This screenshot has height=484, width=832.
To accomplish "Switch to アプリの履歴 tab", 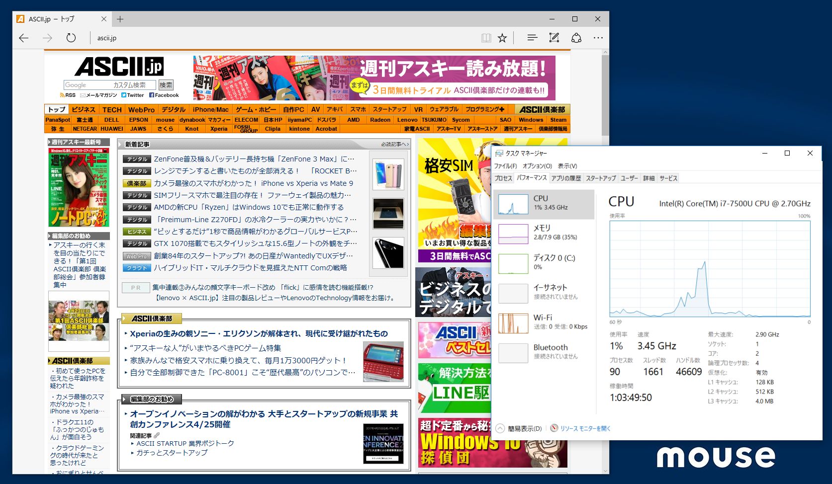I will coord(566,178).
